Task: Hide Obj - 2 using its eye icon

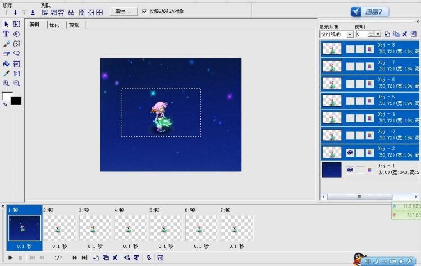Action: pyautogui.click(x=350, y=153)
